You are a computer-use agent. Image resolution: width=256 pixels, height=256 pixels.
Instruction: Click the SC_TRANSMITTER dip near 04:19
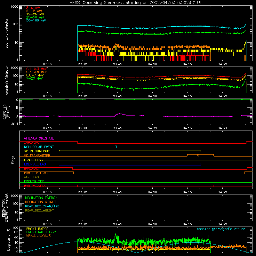click(198, 156)
